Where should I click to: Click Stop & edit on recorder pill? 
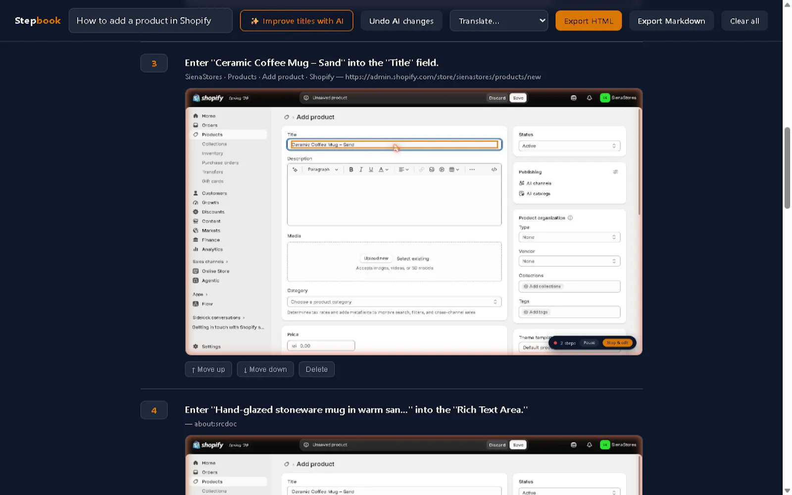[x=617, y=343]
